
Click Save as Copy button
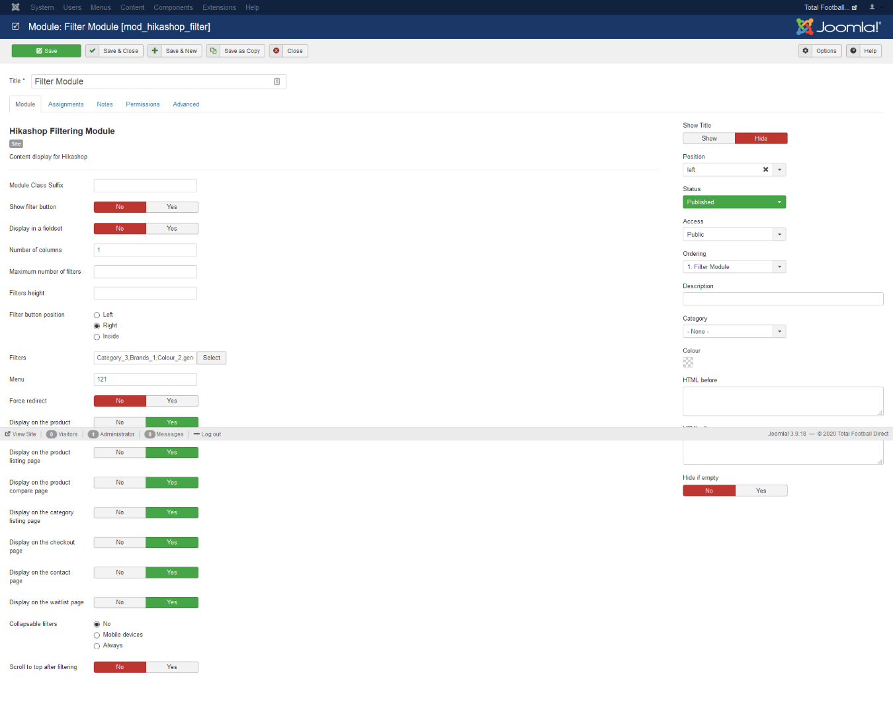235,51
